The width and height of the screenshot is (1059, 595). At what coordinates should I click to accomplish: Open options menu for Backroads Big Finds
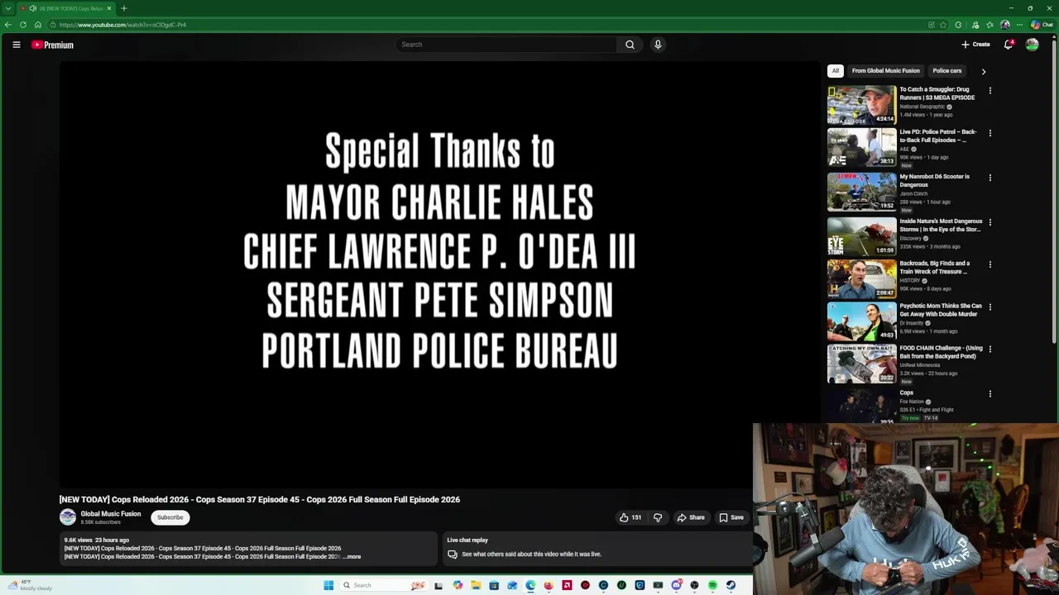(x=990, y=264)
